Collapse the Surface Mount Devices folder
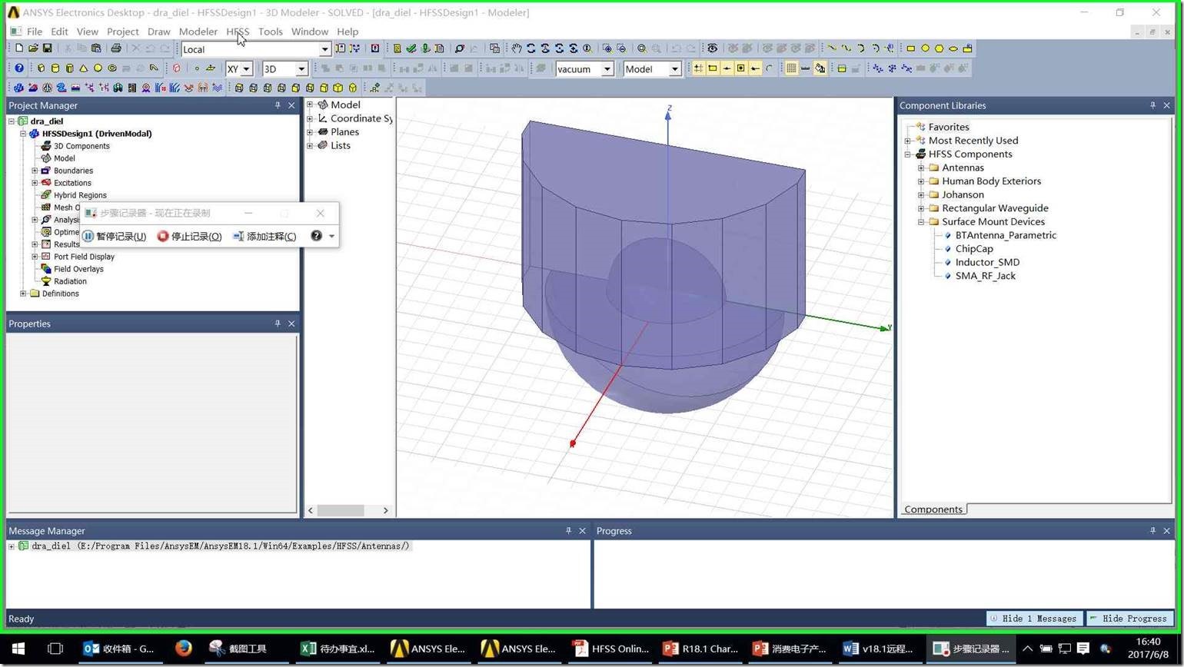 921,221
